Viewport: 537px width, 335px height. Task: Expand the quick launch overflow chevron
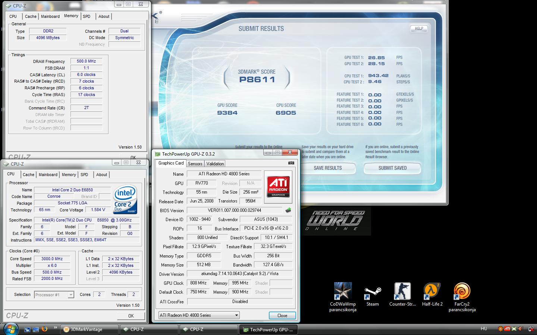tap(56, 328)
